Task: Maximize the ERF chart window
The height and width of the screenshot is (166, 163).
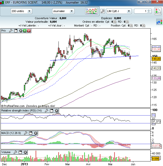Action: click(x=148, y=2)
